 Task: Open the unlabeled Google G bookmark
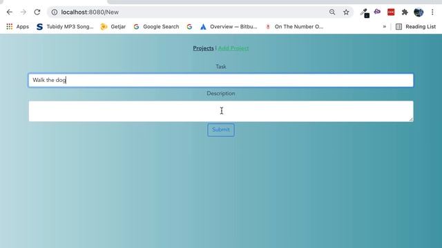pyautogui.click(x=189, y=27)
